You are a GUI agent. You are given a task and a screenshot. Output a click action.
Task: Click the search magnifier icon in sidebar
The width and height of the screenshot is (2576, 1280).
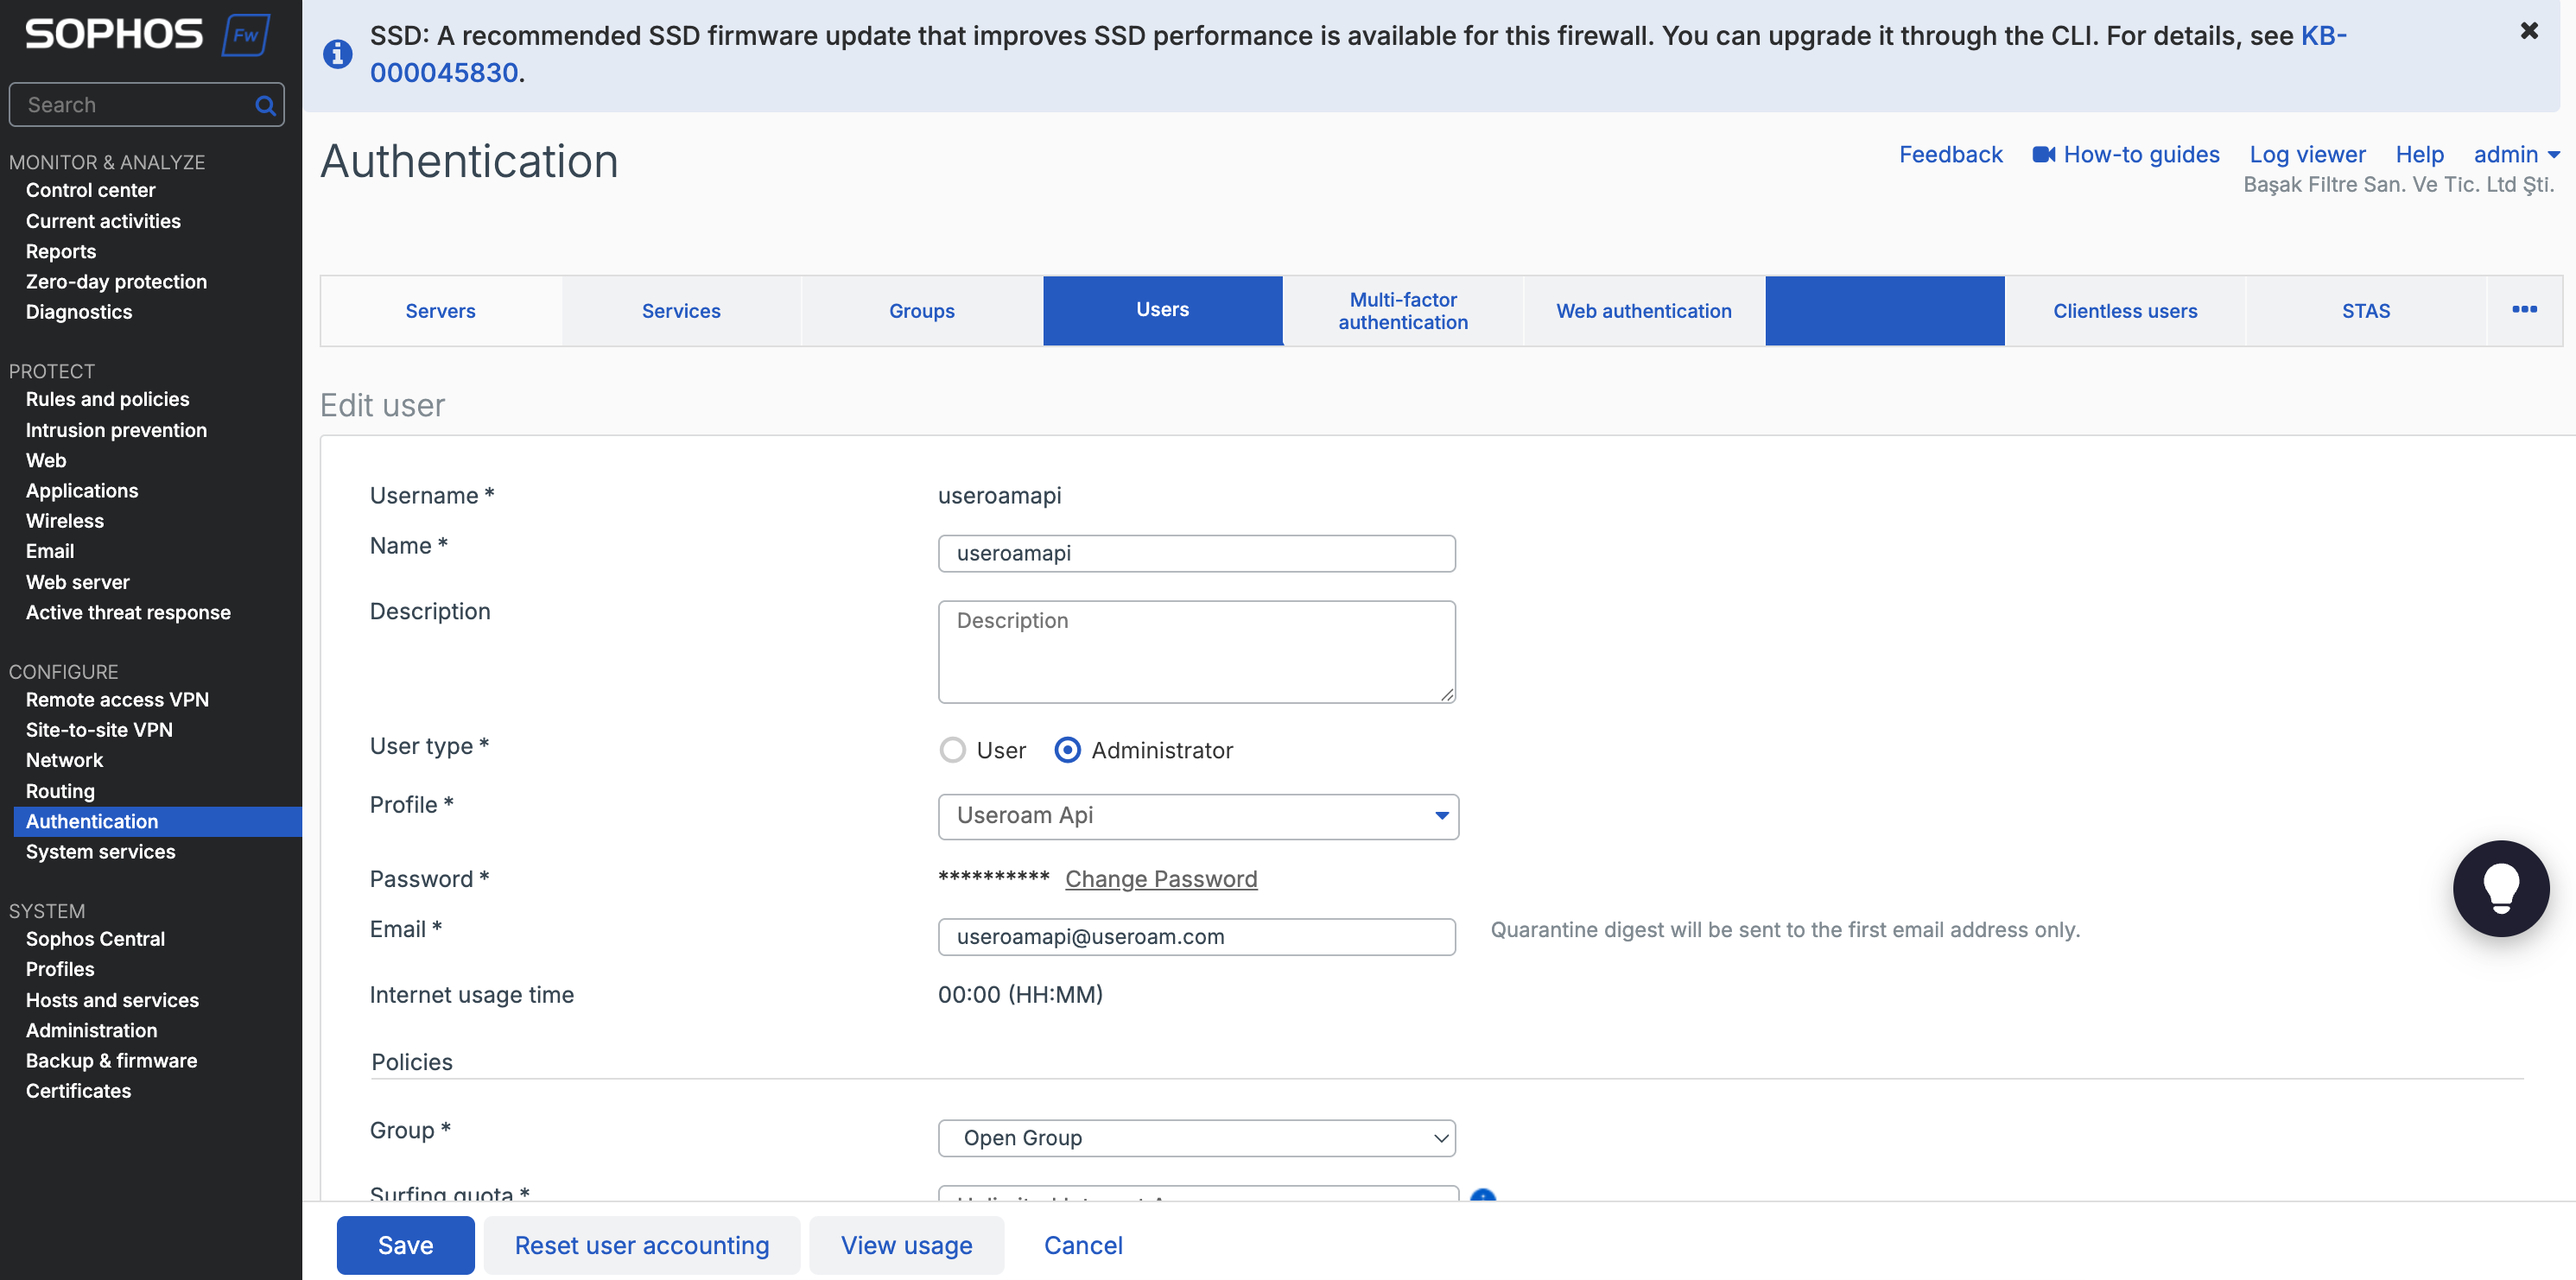[x=265, y=105]
